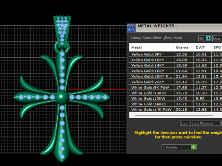Toggle the GV library switch

pyautogui.click(x=205, y=38)
